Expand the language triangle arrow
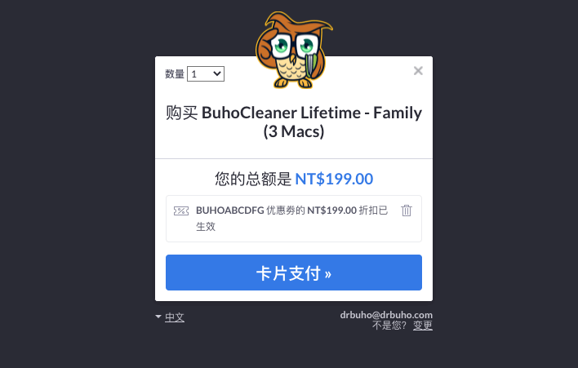578x368 pixels. coord(158,317)
